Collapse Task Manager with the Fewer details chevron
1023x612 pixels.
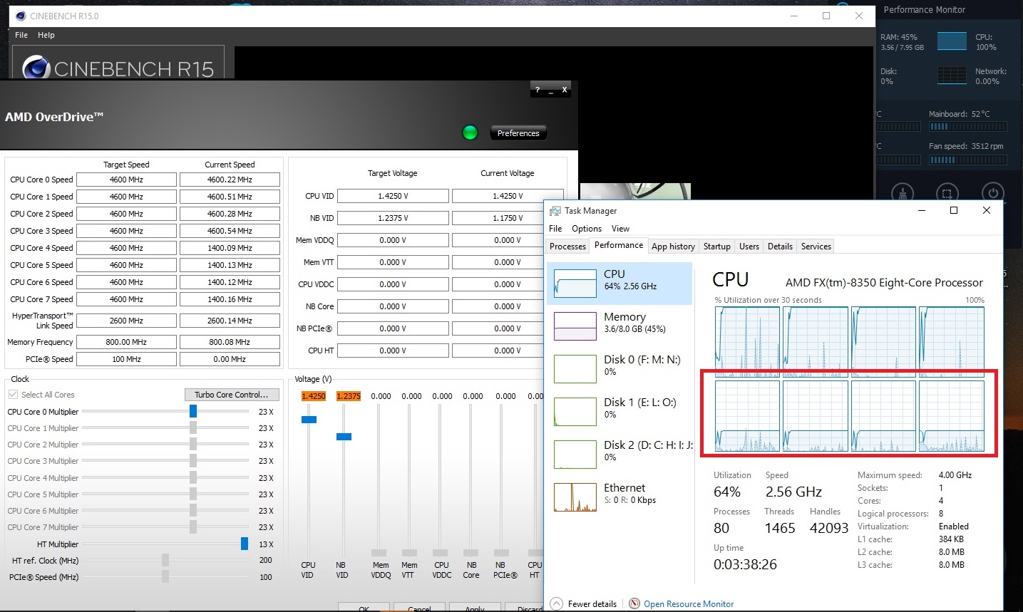pyautogui.click(x=557, y=603)
